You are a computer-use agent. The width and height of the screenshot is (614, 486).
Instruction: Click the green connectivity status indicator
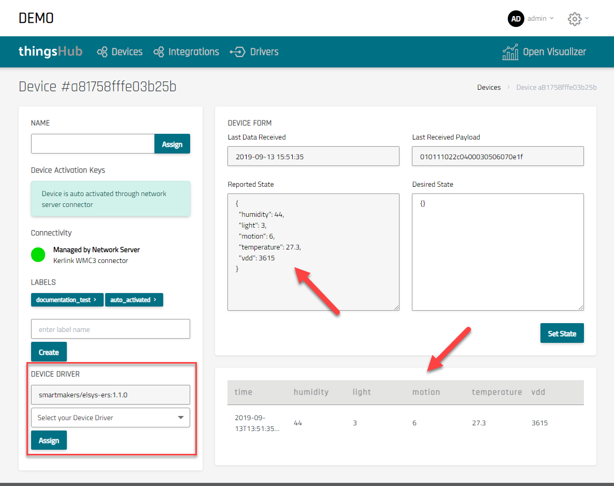click(38, 255)
